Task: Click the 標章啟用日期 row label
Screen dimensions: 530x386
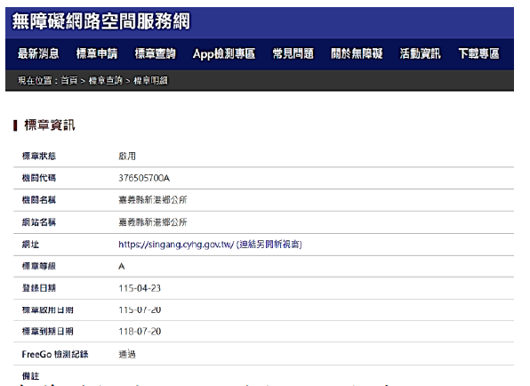Action: click(48, 310)
